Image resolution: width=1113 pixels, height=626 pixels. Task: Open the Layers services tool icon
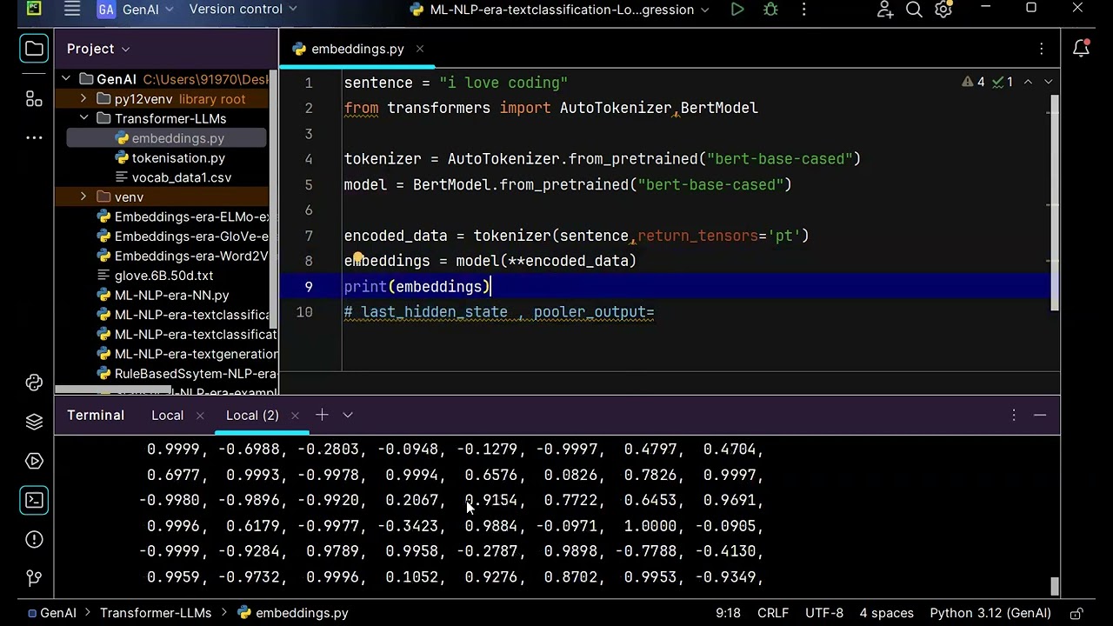(x=34, y=422)
